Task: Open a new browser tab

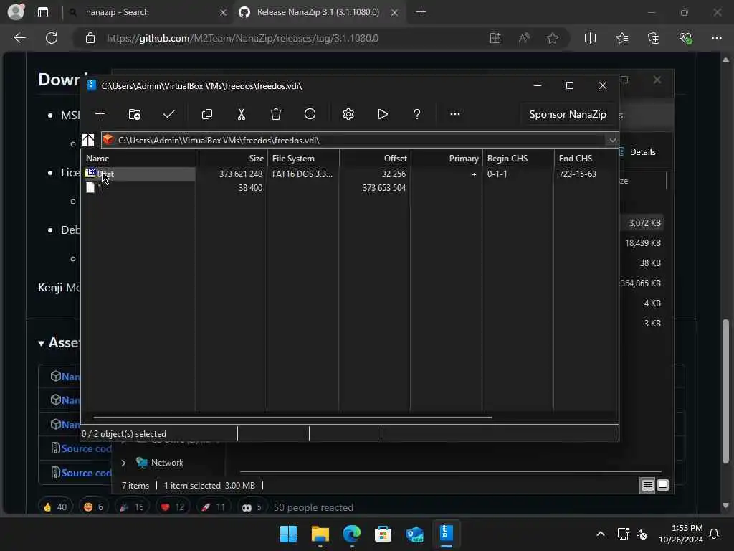Action: 421,12
